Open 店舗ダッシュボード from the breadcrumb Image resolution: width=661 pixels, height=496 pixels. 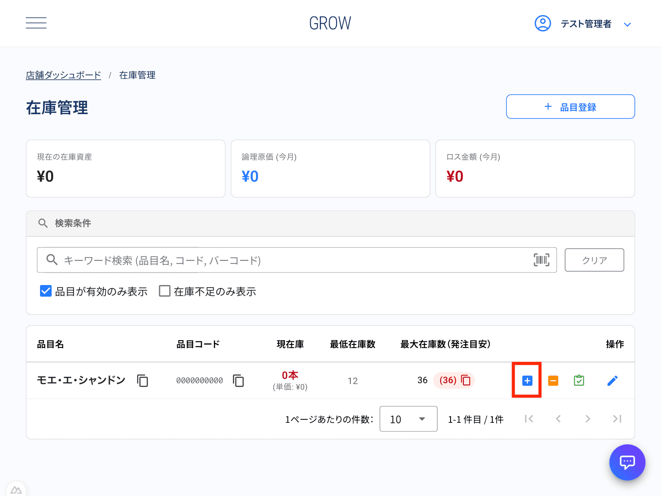(63, 74)
